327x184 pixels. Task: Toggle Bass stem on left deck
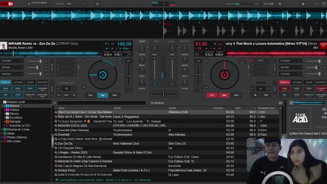30,88
